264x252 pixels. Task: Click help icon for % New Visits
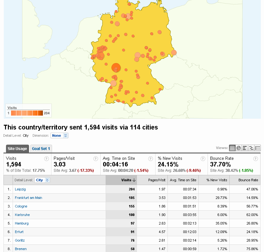[x=202, y=159]
